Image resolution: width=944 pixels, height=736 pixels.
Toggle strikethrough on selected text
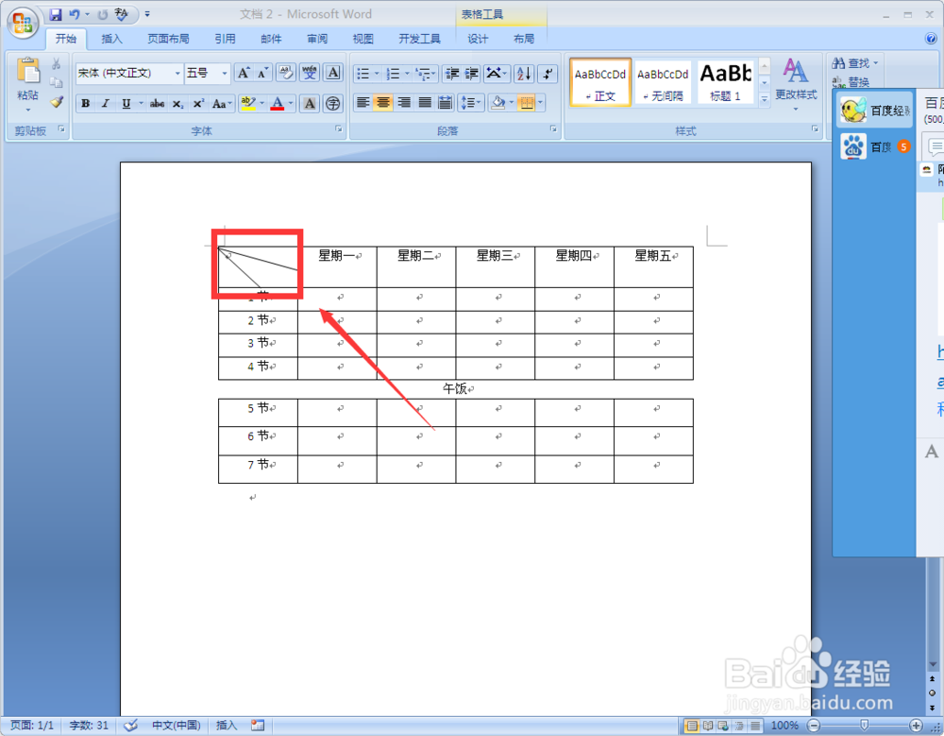point(157,103)
